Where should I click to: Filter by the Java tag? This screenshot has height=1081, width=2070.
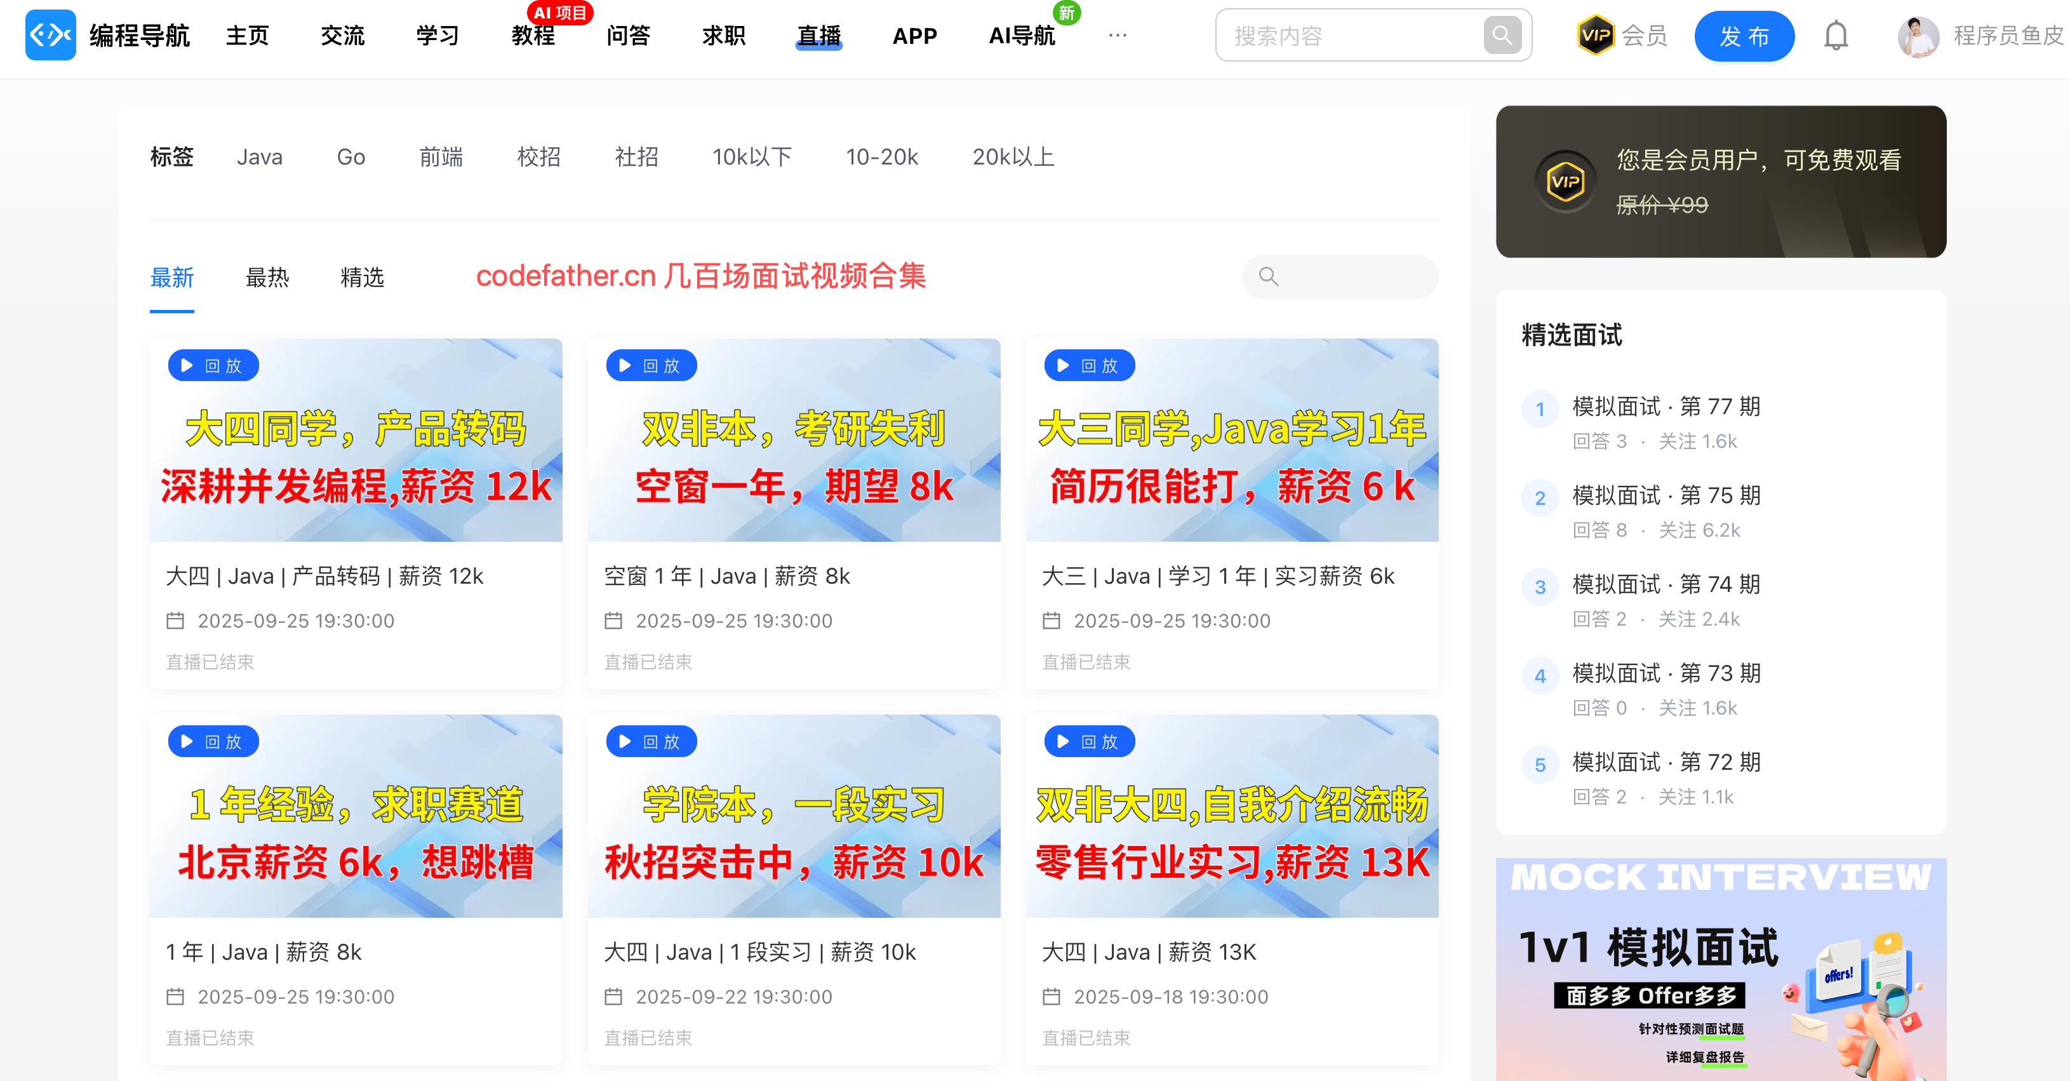point(259,157)
